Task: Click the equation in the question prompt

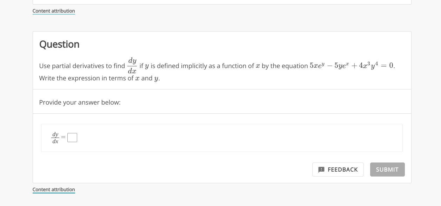Action: pos(351,65)
